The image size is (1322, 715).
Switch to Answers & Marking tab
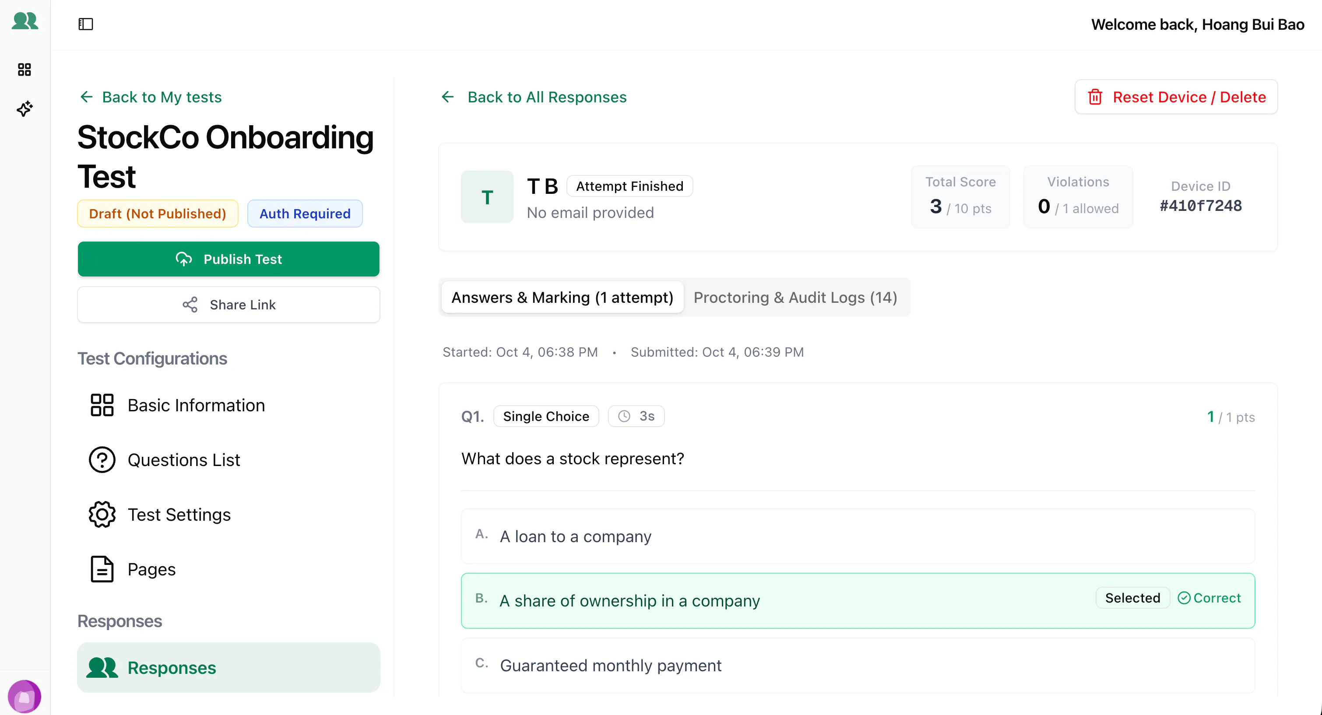point(562,298)
